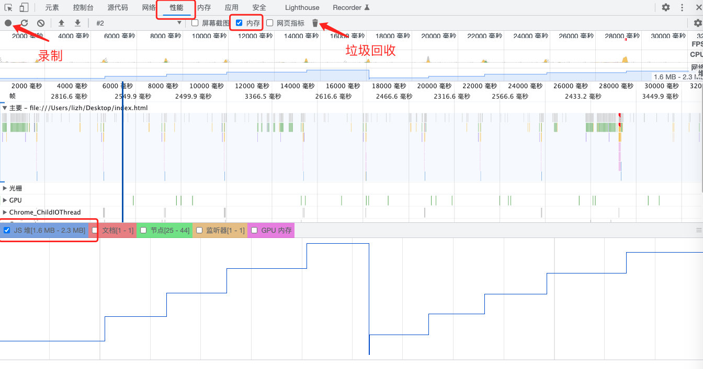The image size is (703, 369).
Task: Expand the 光栅 track
Action: [x=5, y=188]
